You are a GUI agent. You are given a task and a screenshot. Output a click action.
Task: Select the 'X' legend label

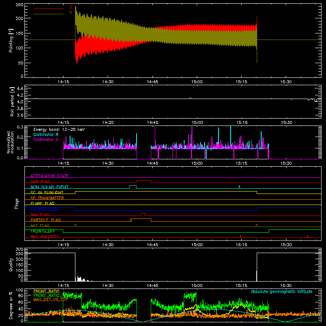(x=70, y=7)
